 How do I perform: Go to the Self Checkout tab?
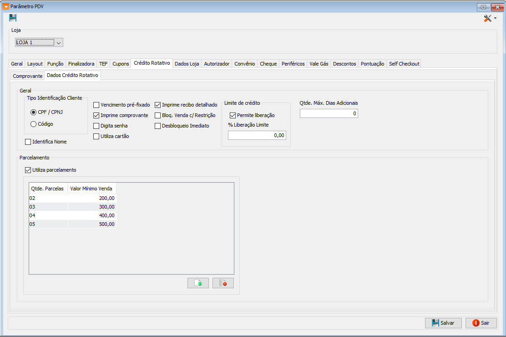[x=404, y=64]
